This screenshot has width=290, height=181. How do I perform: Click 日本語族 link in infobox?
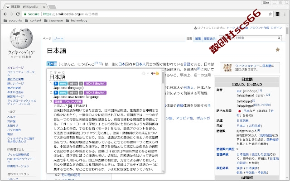[243, 154]
